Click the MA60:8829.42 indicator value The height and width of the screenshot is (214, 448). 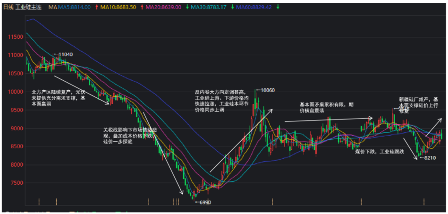pos(254,8)
